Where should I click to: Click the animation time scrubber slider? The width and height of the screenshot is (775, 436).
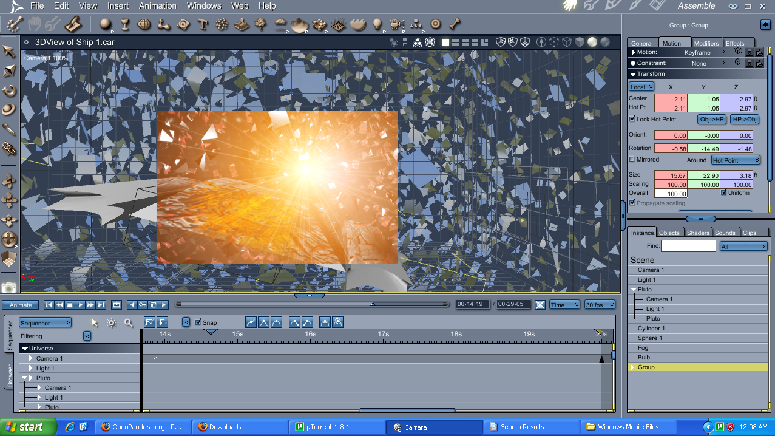[x=373, y=304]
